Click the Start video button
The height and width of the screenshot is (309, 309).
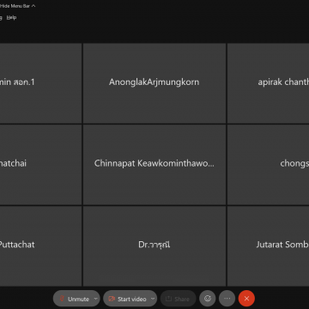[x=127, y=299]
